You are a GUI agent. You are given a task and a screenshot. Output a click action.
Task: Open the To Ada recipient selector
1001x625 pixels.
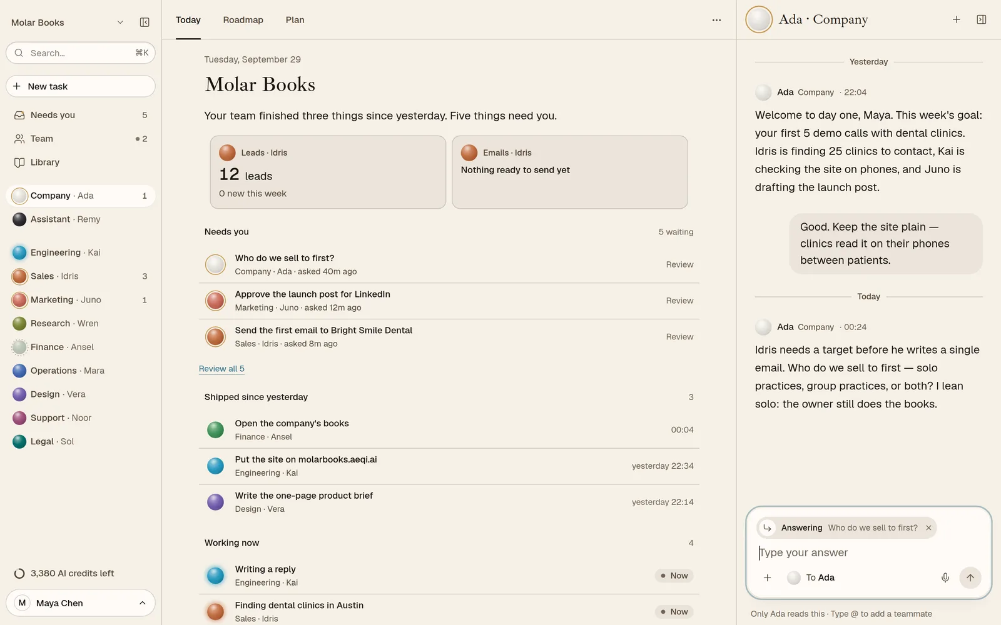click(x=811, y=577)
